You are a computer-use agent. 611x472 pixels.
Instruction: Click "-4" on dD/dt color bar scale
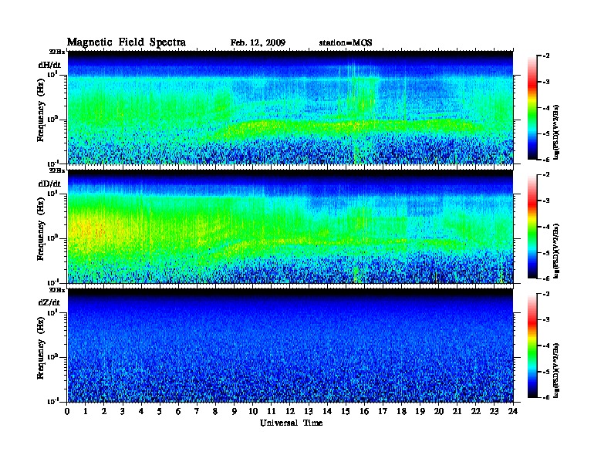(547, 227)
